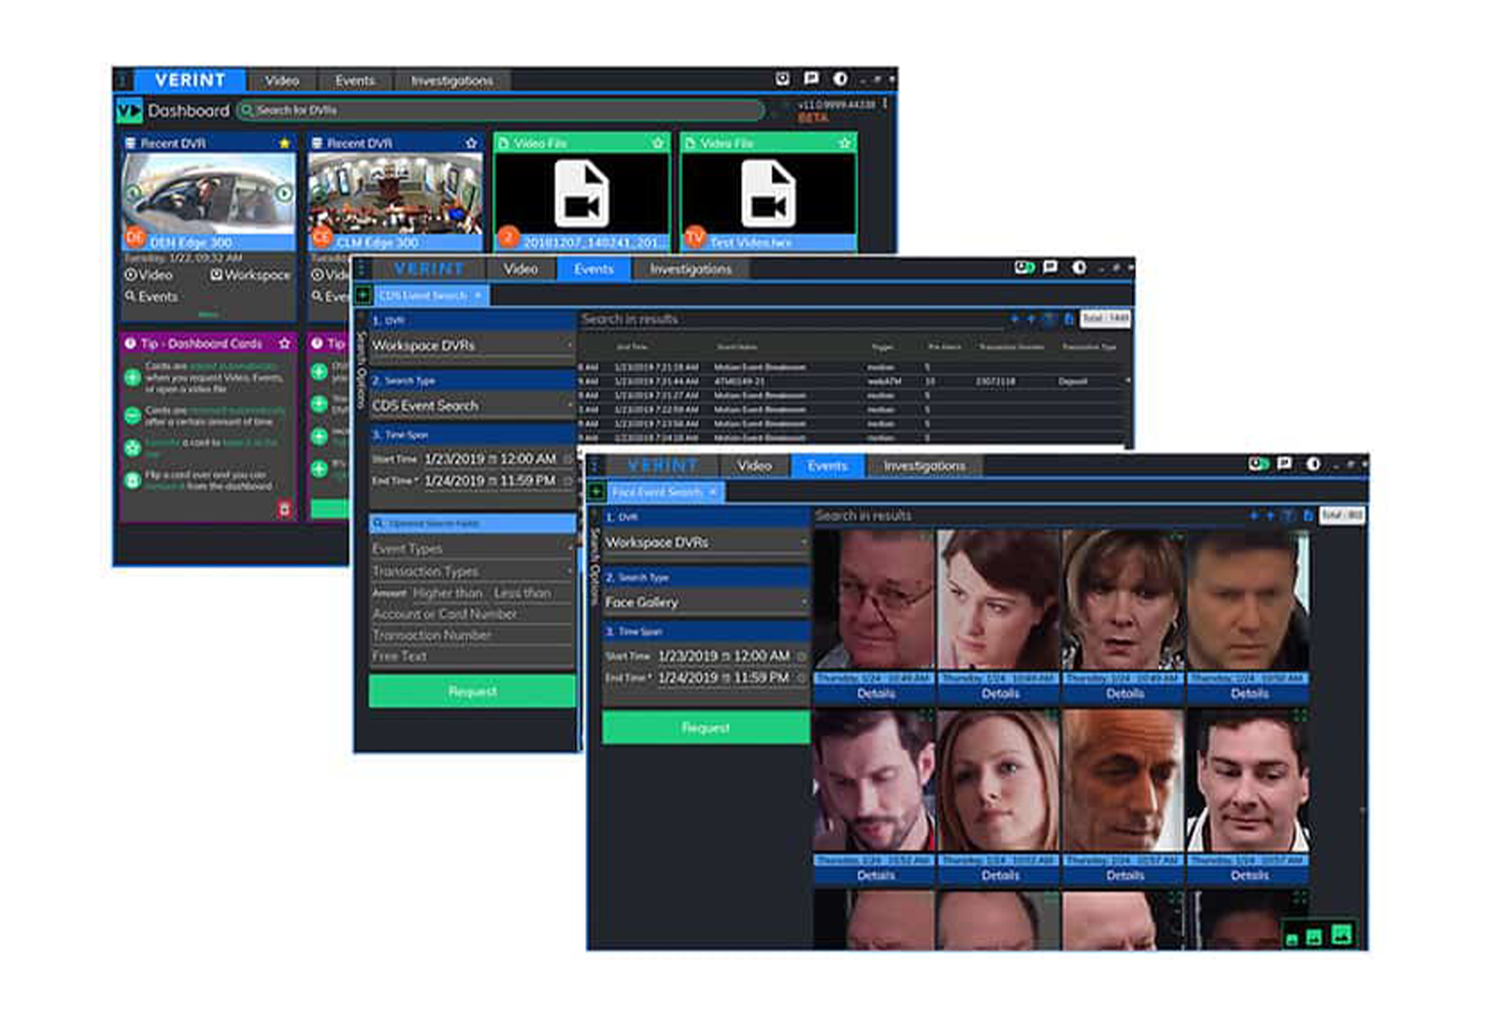
Task: Toggle favorite star on first Recent DVR card
Action: [x=284, y=143]
